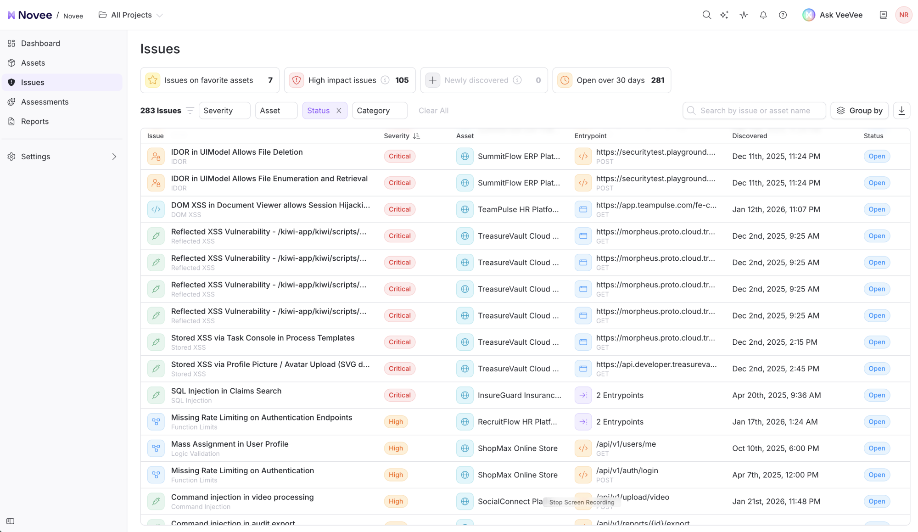This screenshot has height=532, width=918.
Task: Click the filter lines icon beside 283 Issues
Action: [190, 111]
